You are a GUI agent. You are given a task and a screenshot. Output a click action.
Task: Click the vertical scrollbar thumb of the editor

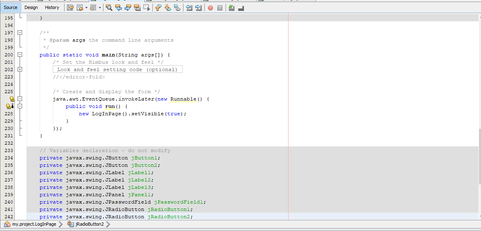click(479, 157)
